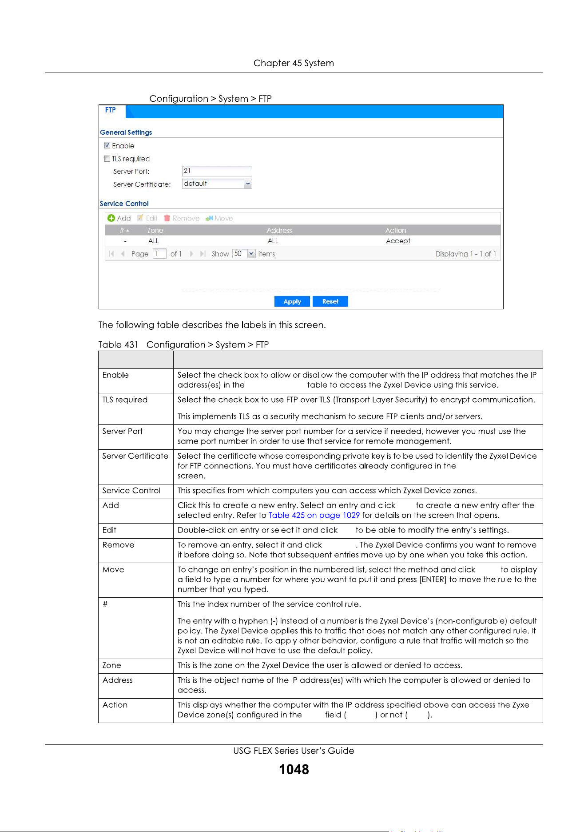Click the Move icon in Service Control toolbar

[209, 218]
